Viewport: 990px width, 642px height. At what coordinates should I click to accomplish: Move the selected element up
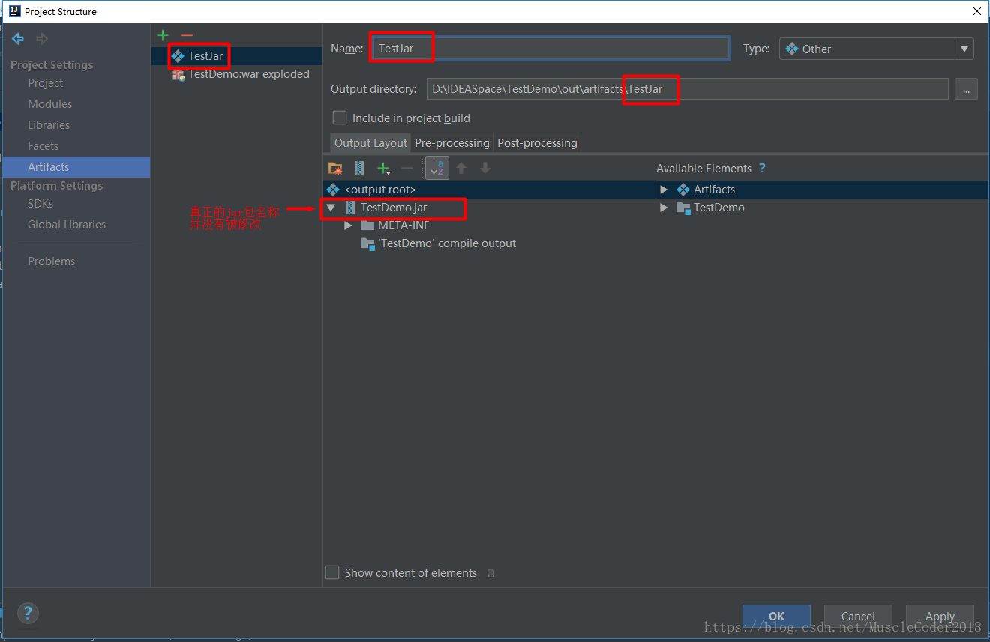click(x=461, y=169)
